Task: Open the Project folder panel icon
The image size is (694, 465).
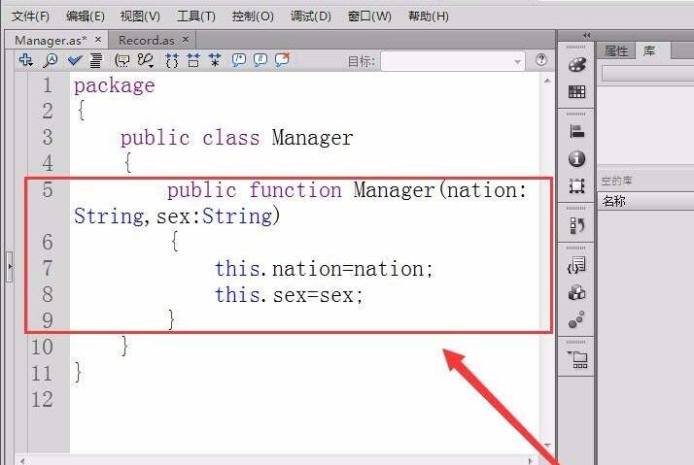Action: coord(577,359)
